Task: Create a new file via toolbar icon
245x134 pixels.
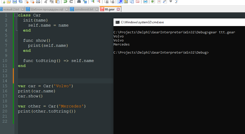Action: point(3,2)
